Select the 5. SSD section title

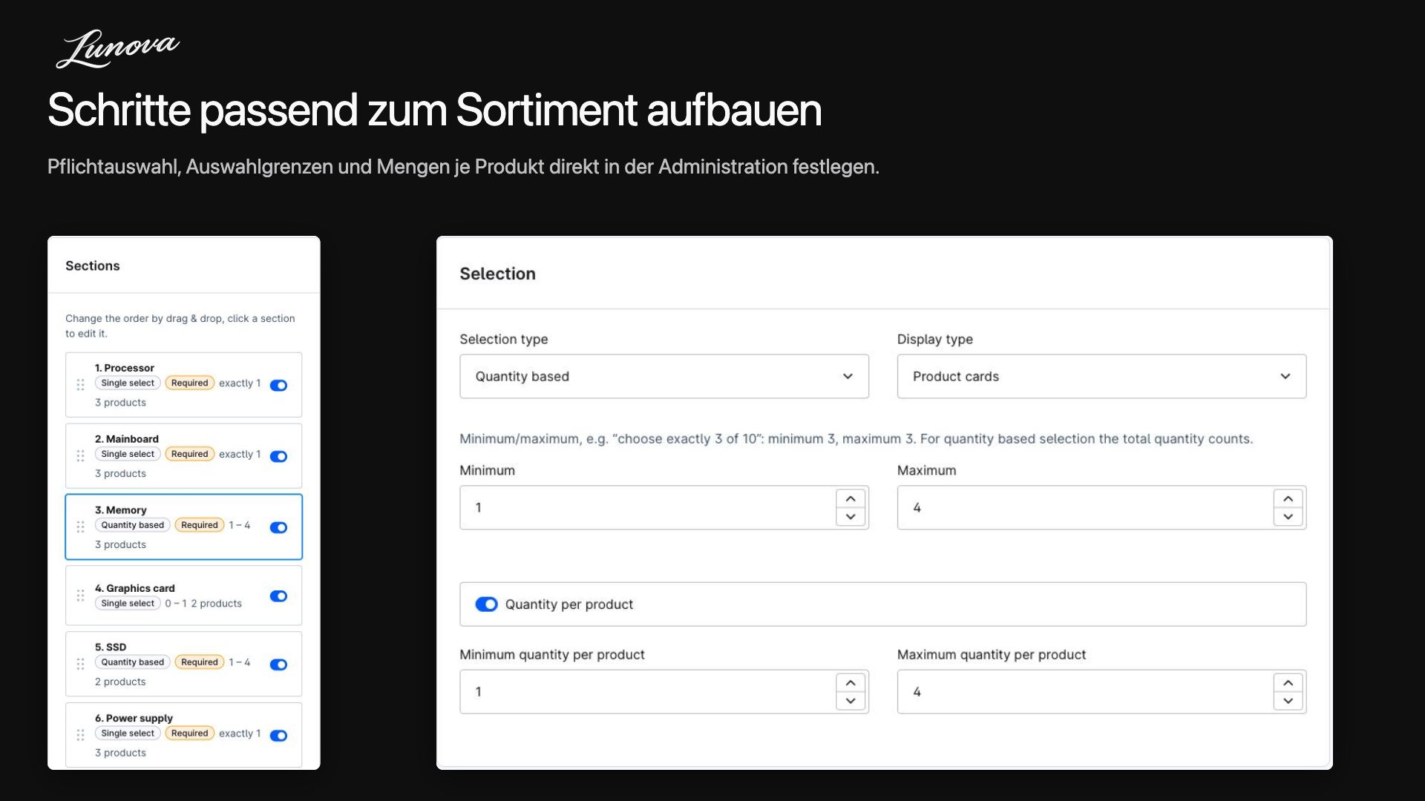click(110, 647)
